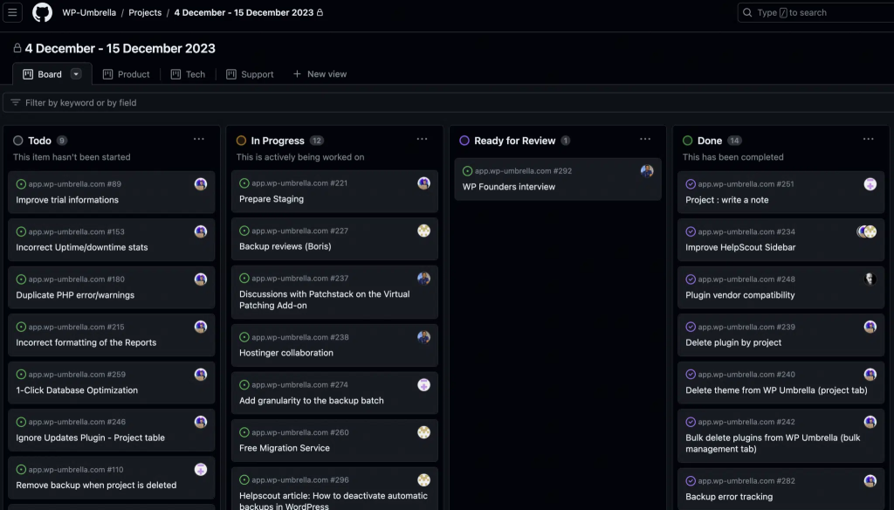Viewport: 894px width, 510px height.
Task: Click assignee avatar on Prepare Staging card
Action: 423,183
